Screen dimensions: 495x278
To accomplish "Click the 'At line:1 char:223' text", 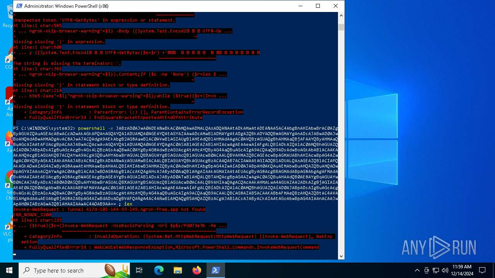I will (38, 220).
